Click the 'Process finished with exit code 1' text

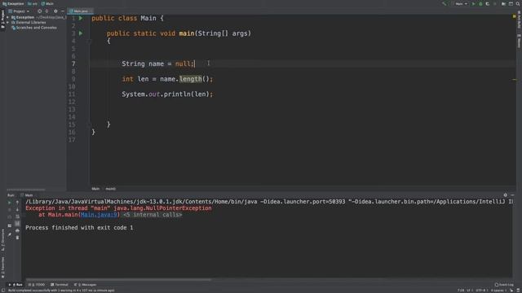(x=79, y=228)
